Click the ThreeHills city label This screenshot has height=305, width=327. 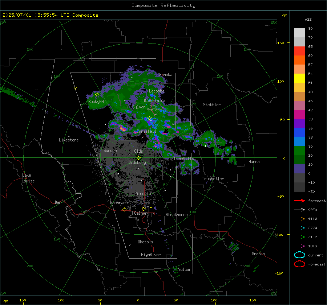coord(183,158)
